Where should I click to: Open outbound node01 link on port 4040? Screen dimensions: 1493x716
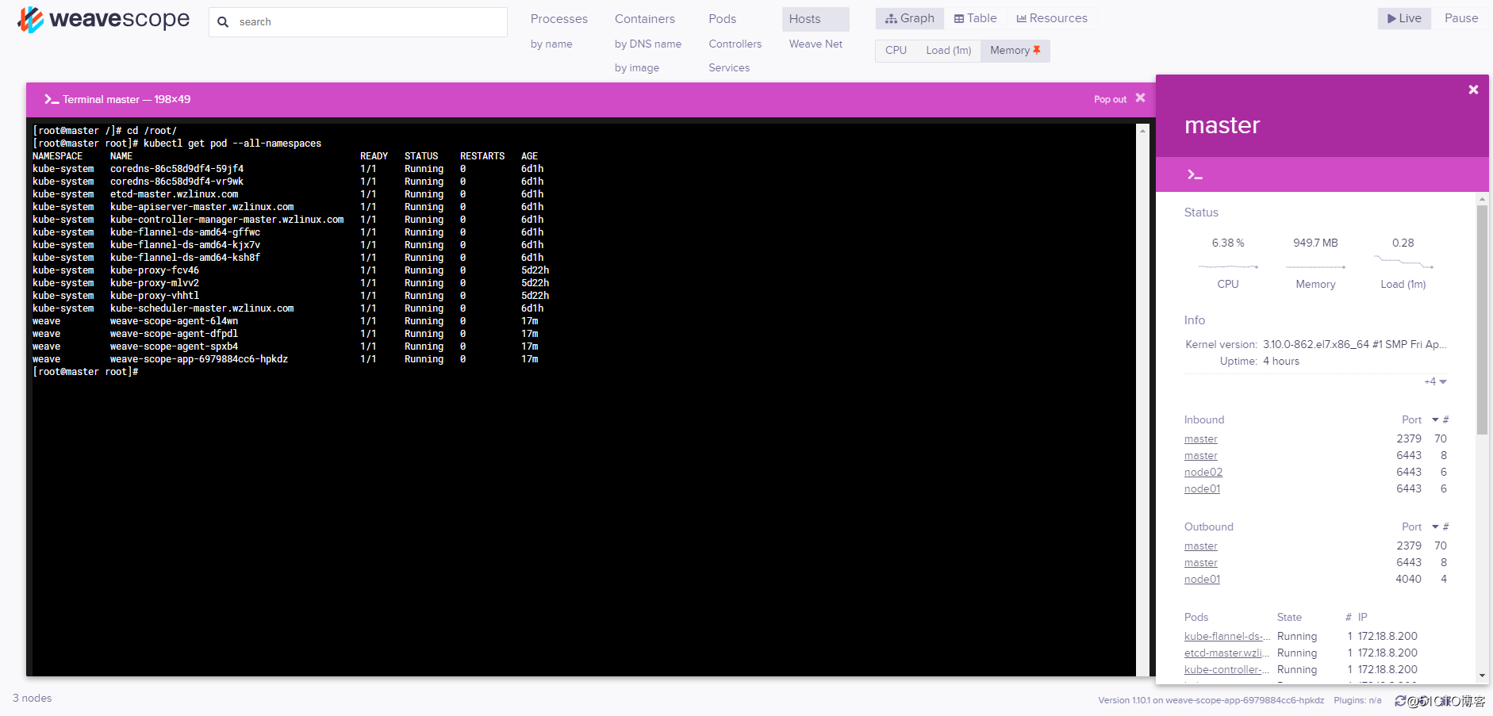pyautogui.click(x=1202, y=580)
